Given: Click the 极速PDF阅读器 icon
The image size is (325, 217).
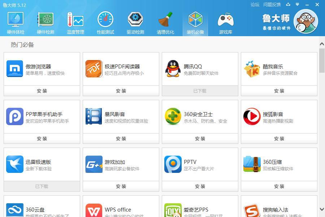Looking at the screenshot, I should (94, 69).
